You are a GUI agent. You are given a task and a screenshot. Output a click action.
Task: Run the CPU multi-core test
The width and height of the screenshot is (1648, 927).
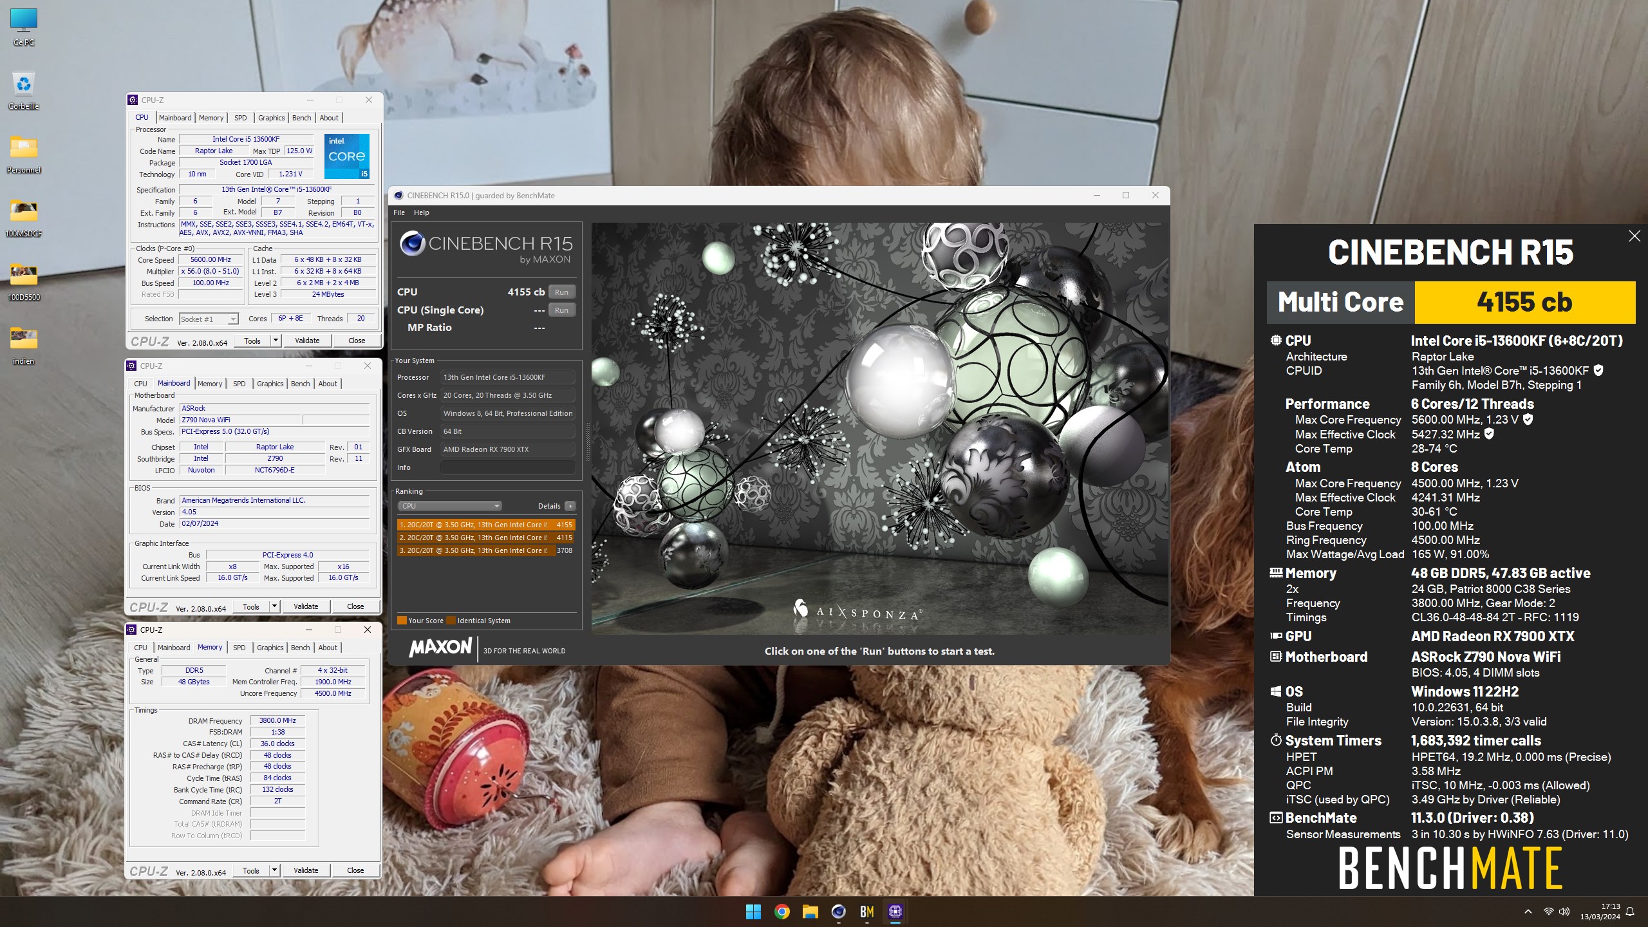click(x=561, y=292)
